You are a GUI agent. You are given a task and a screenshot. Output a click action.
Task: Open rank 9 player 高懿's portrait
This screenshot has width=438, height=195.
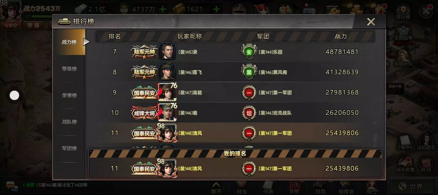(x=167, y=92)
